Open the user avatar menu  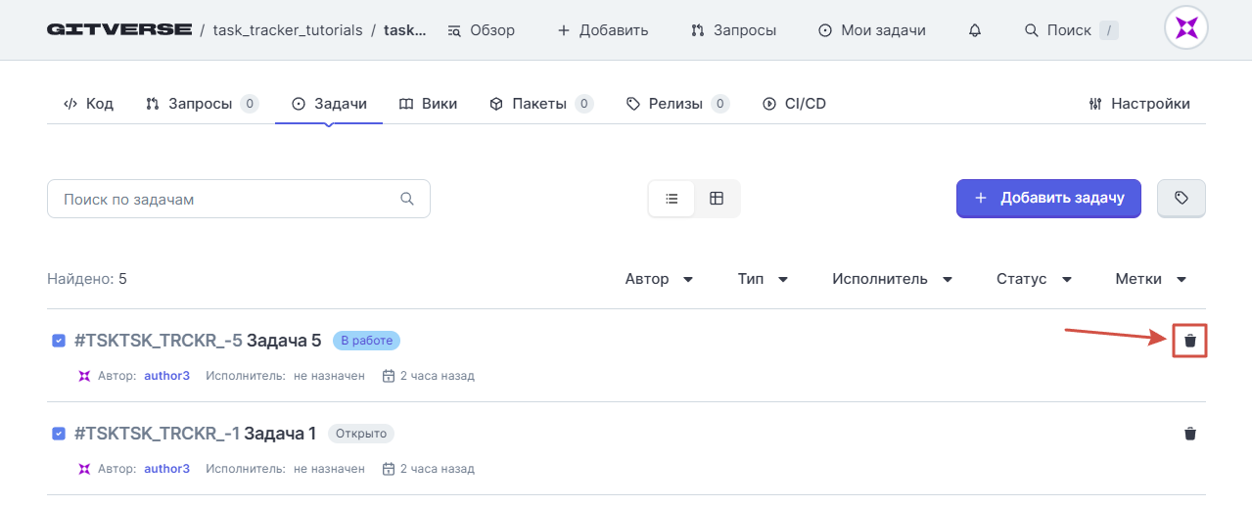1185,28
